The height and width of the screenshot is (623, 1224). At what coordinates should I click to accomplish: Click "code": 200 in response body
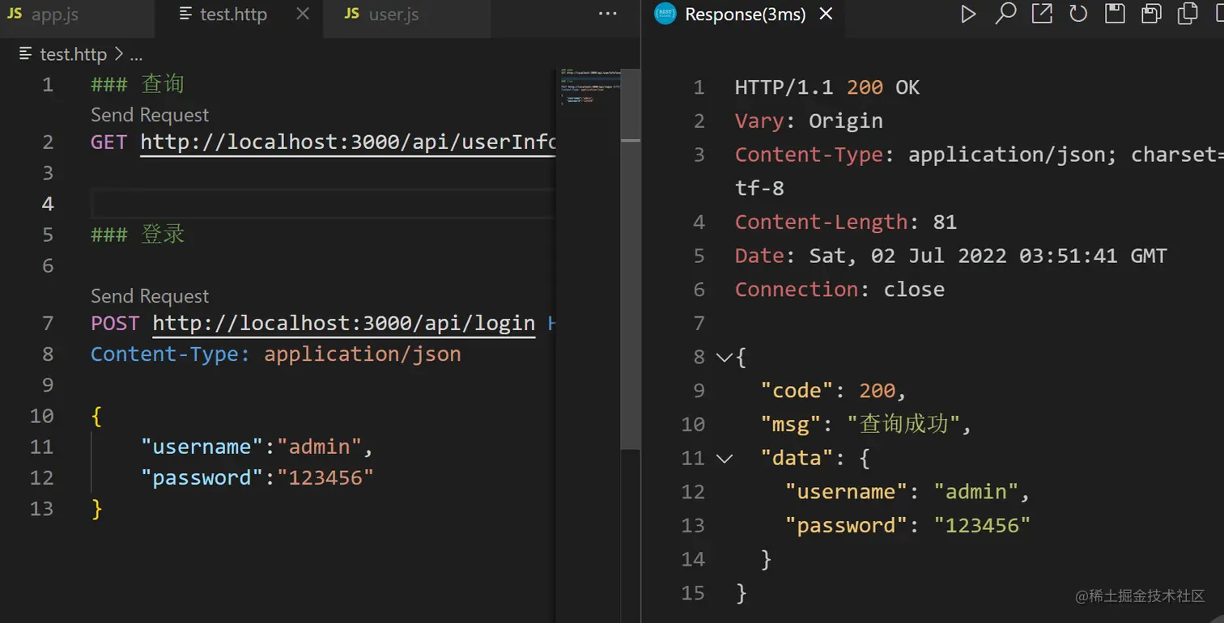(833, 391)
